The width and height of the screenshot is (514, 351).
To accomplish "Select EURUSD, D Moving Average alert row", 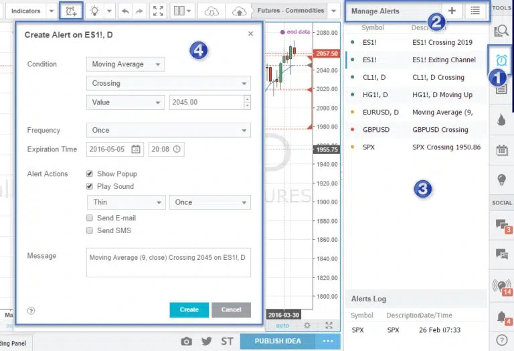I will [417, 112].
